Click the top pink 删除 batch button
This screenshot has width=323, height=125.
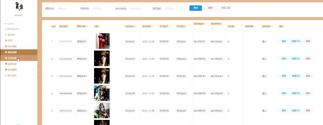(210, 8)
